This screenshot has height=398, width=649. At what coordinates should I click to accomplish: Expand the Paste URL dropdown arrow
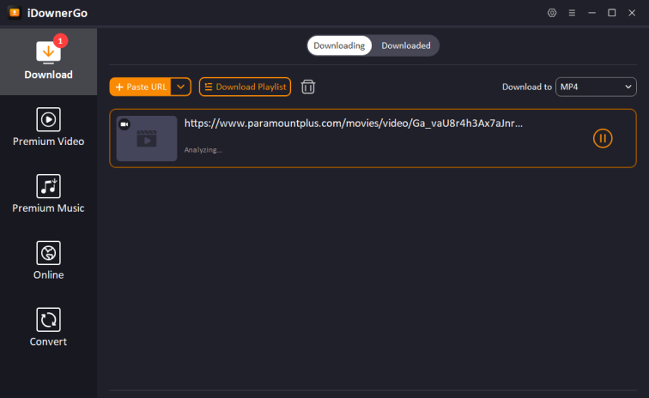(x=181, y=87)
